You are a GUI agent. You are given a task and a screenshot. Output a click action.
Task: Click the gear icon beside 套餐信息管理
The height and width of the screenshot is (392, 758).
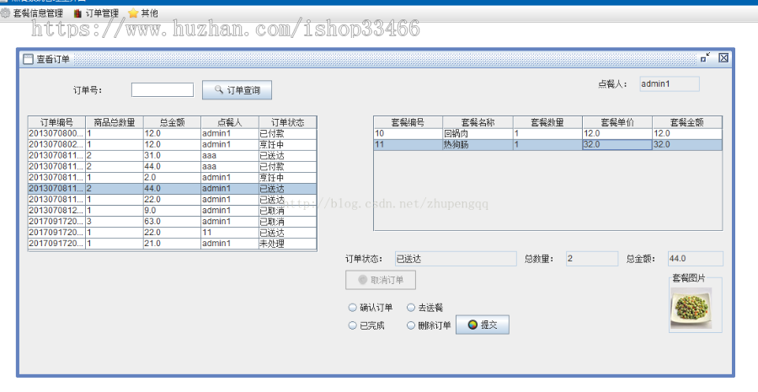tap(5, 13)
